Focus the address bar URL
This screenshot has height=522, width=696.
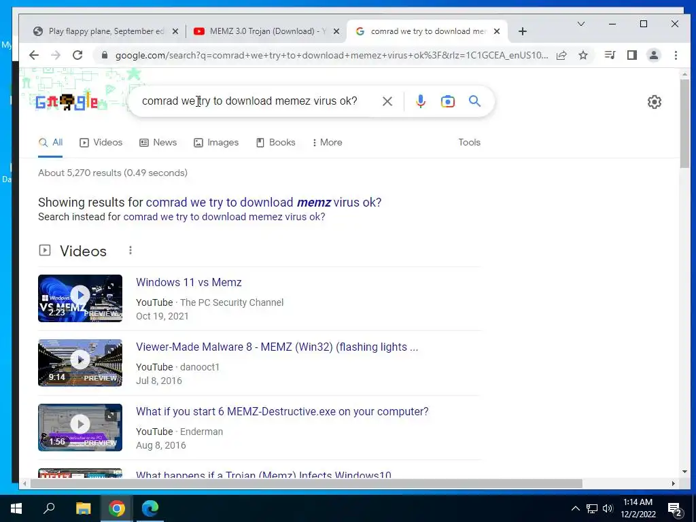point(331,55)
